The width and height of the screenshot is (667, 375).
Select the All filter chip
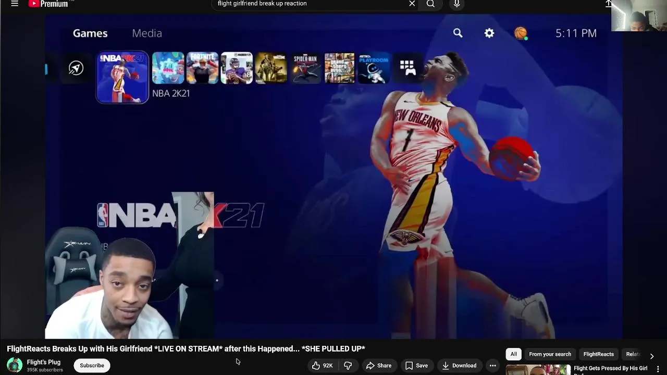pos(513,354)
